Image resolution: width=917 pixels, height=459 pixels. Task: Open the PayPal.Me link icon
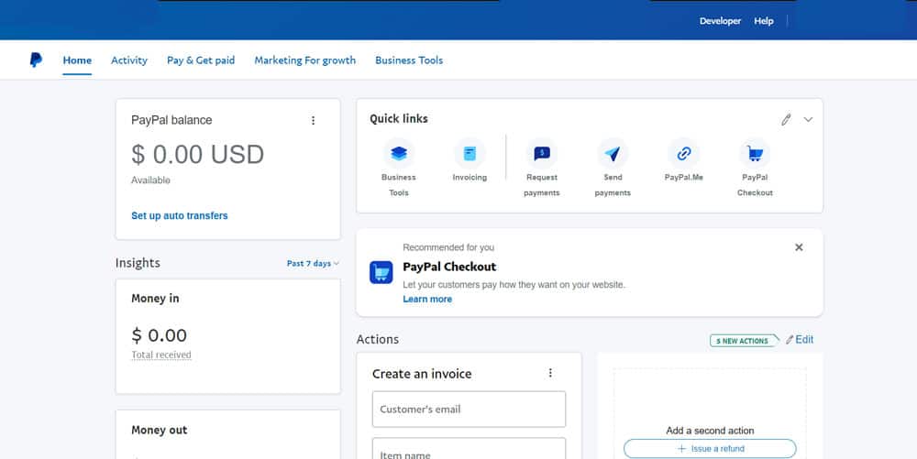coord(683,153)
